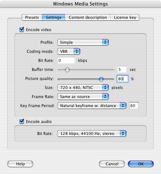Uncheck the Encode video checkbox
The width and height of the screenshot is (161, 174).
coord(22,30)
